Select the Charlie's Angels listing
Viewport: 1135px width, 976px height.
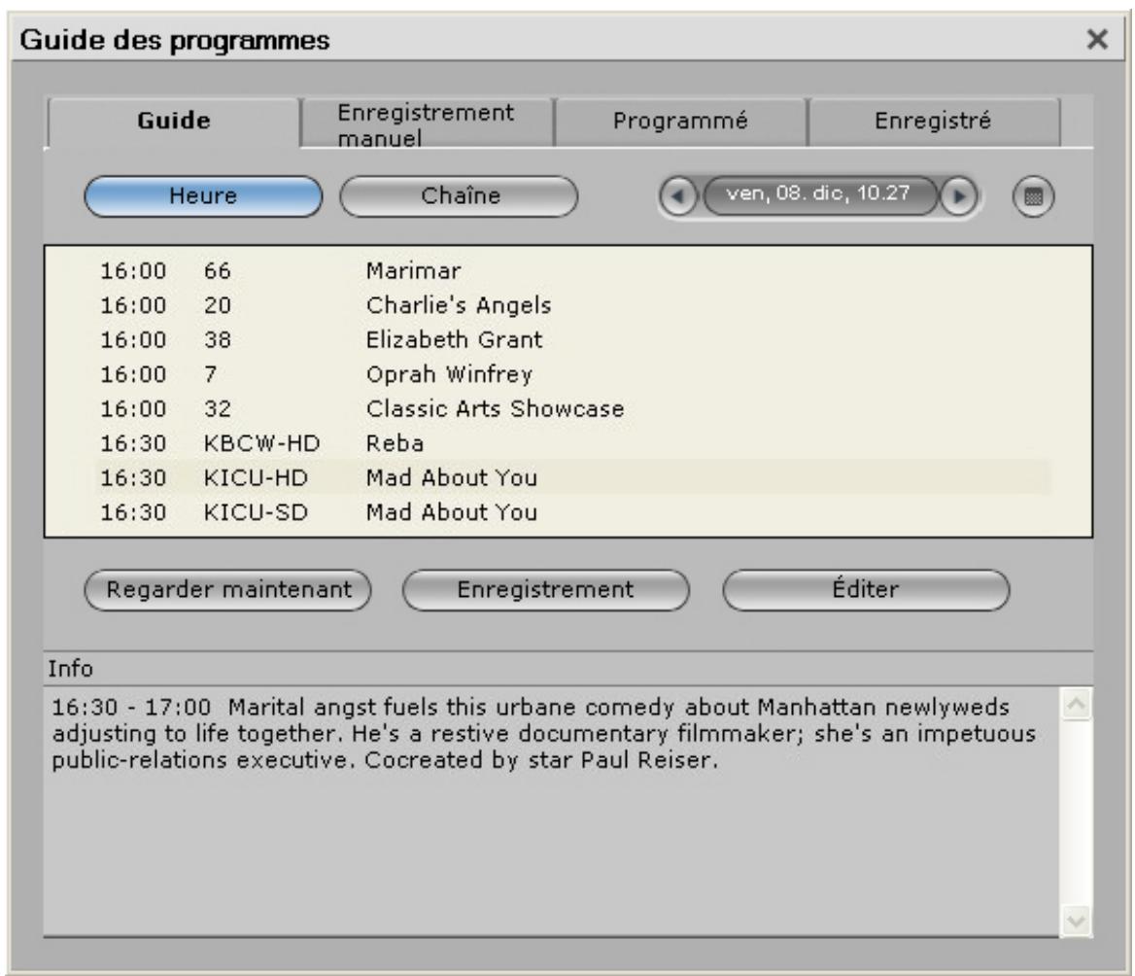[571, 305]
